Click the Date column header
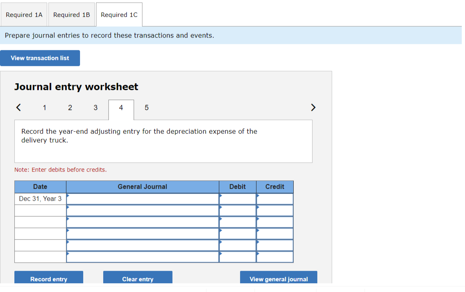Image resolution: width=465 pixels, height=292 pixels. [x=40, y=187]
